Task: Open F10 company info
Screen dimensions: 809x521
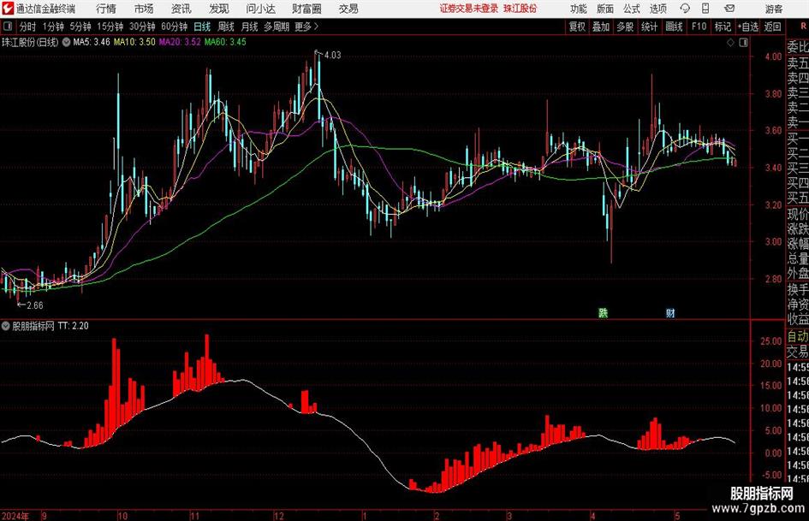Action: (699, 27)
